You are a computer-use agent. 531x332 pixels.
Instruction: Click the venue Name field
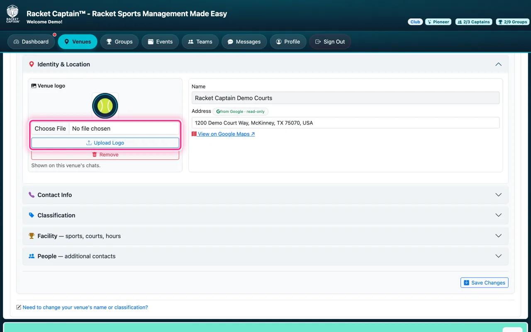pyautogui.click(x=346, y=98)
